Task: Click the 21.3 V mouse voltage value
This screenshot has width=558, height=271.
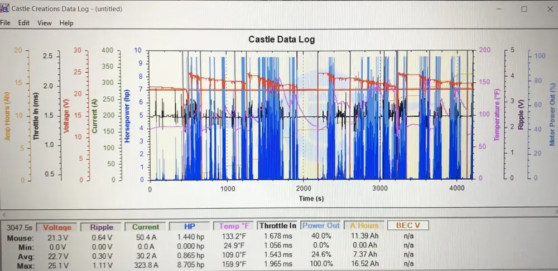Action: (57, 237)
